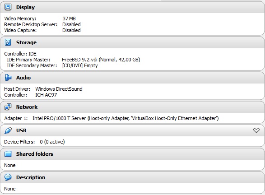Open the Description header link

(31, 177)
